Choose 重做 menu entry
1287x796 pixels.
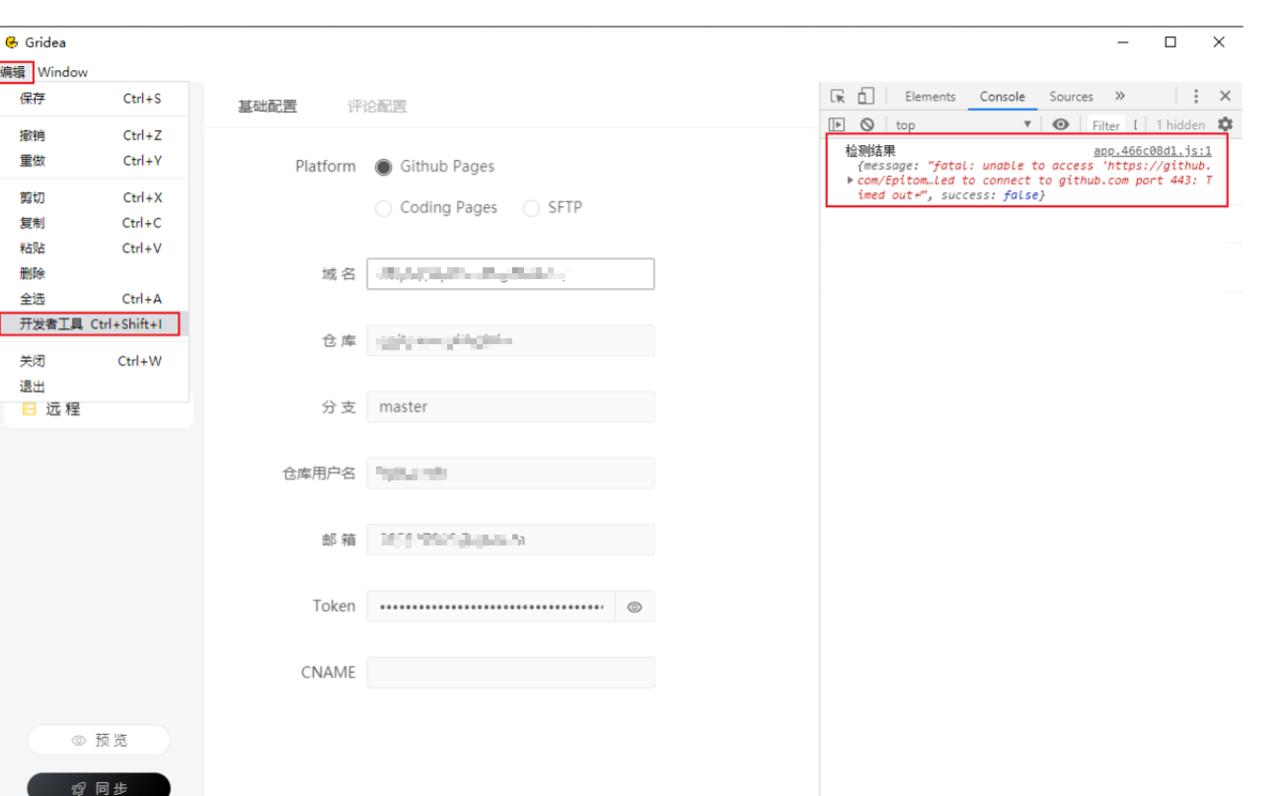click(x=94, y=161)
